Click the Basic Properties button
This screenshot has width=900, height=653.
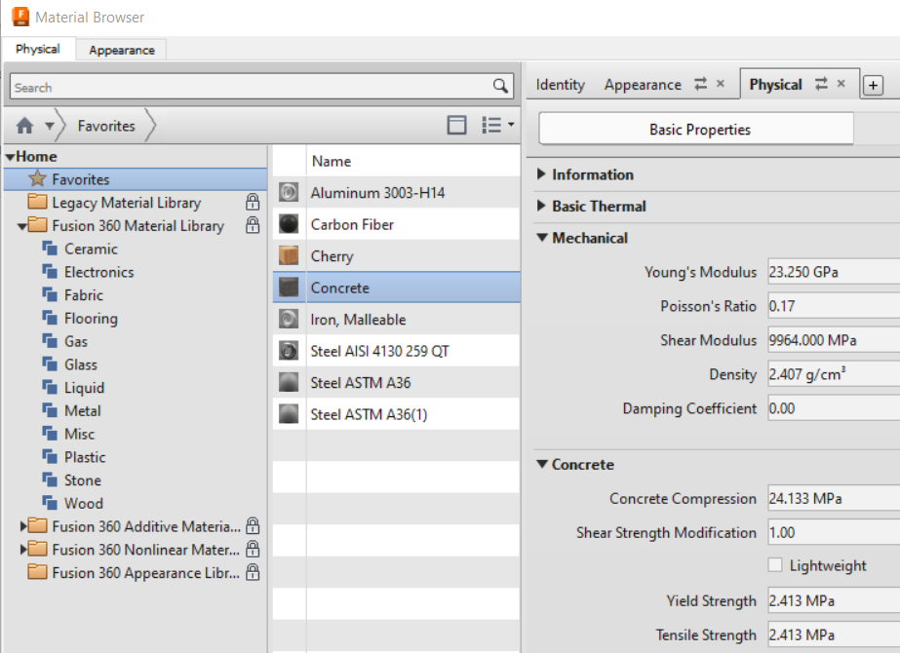click(696, 129)
